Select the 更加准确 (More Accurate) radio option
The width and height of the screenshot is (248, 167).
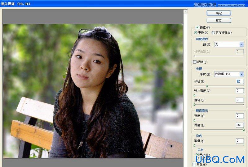[x=213, y=33]
